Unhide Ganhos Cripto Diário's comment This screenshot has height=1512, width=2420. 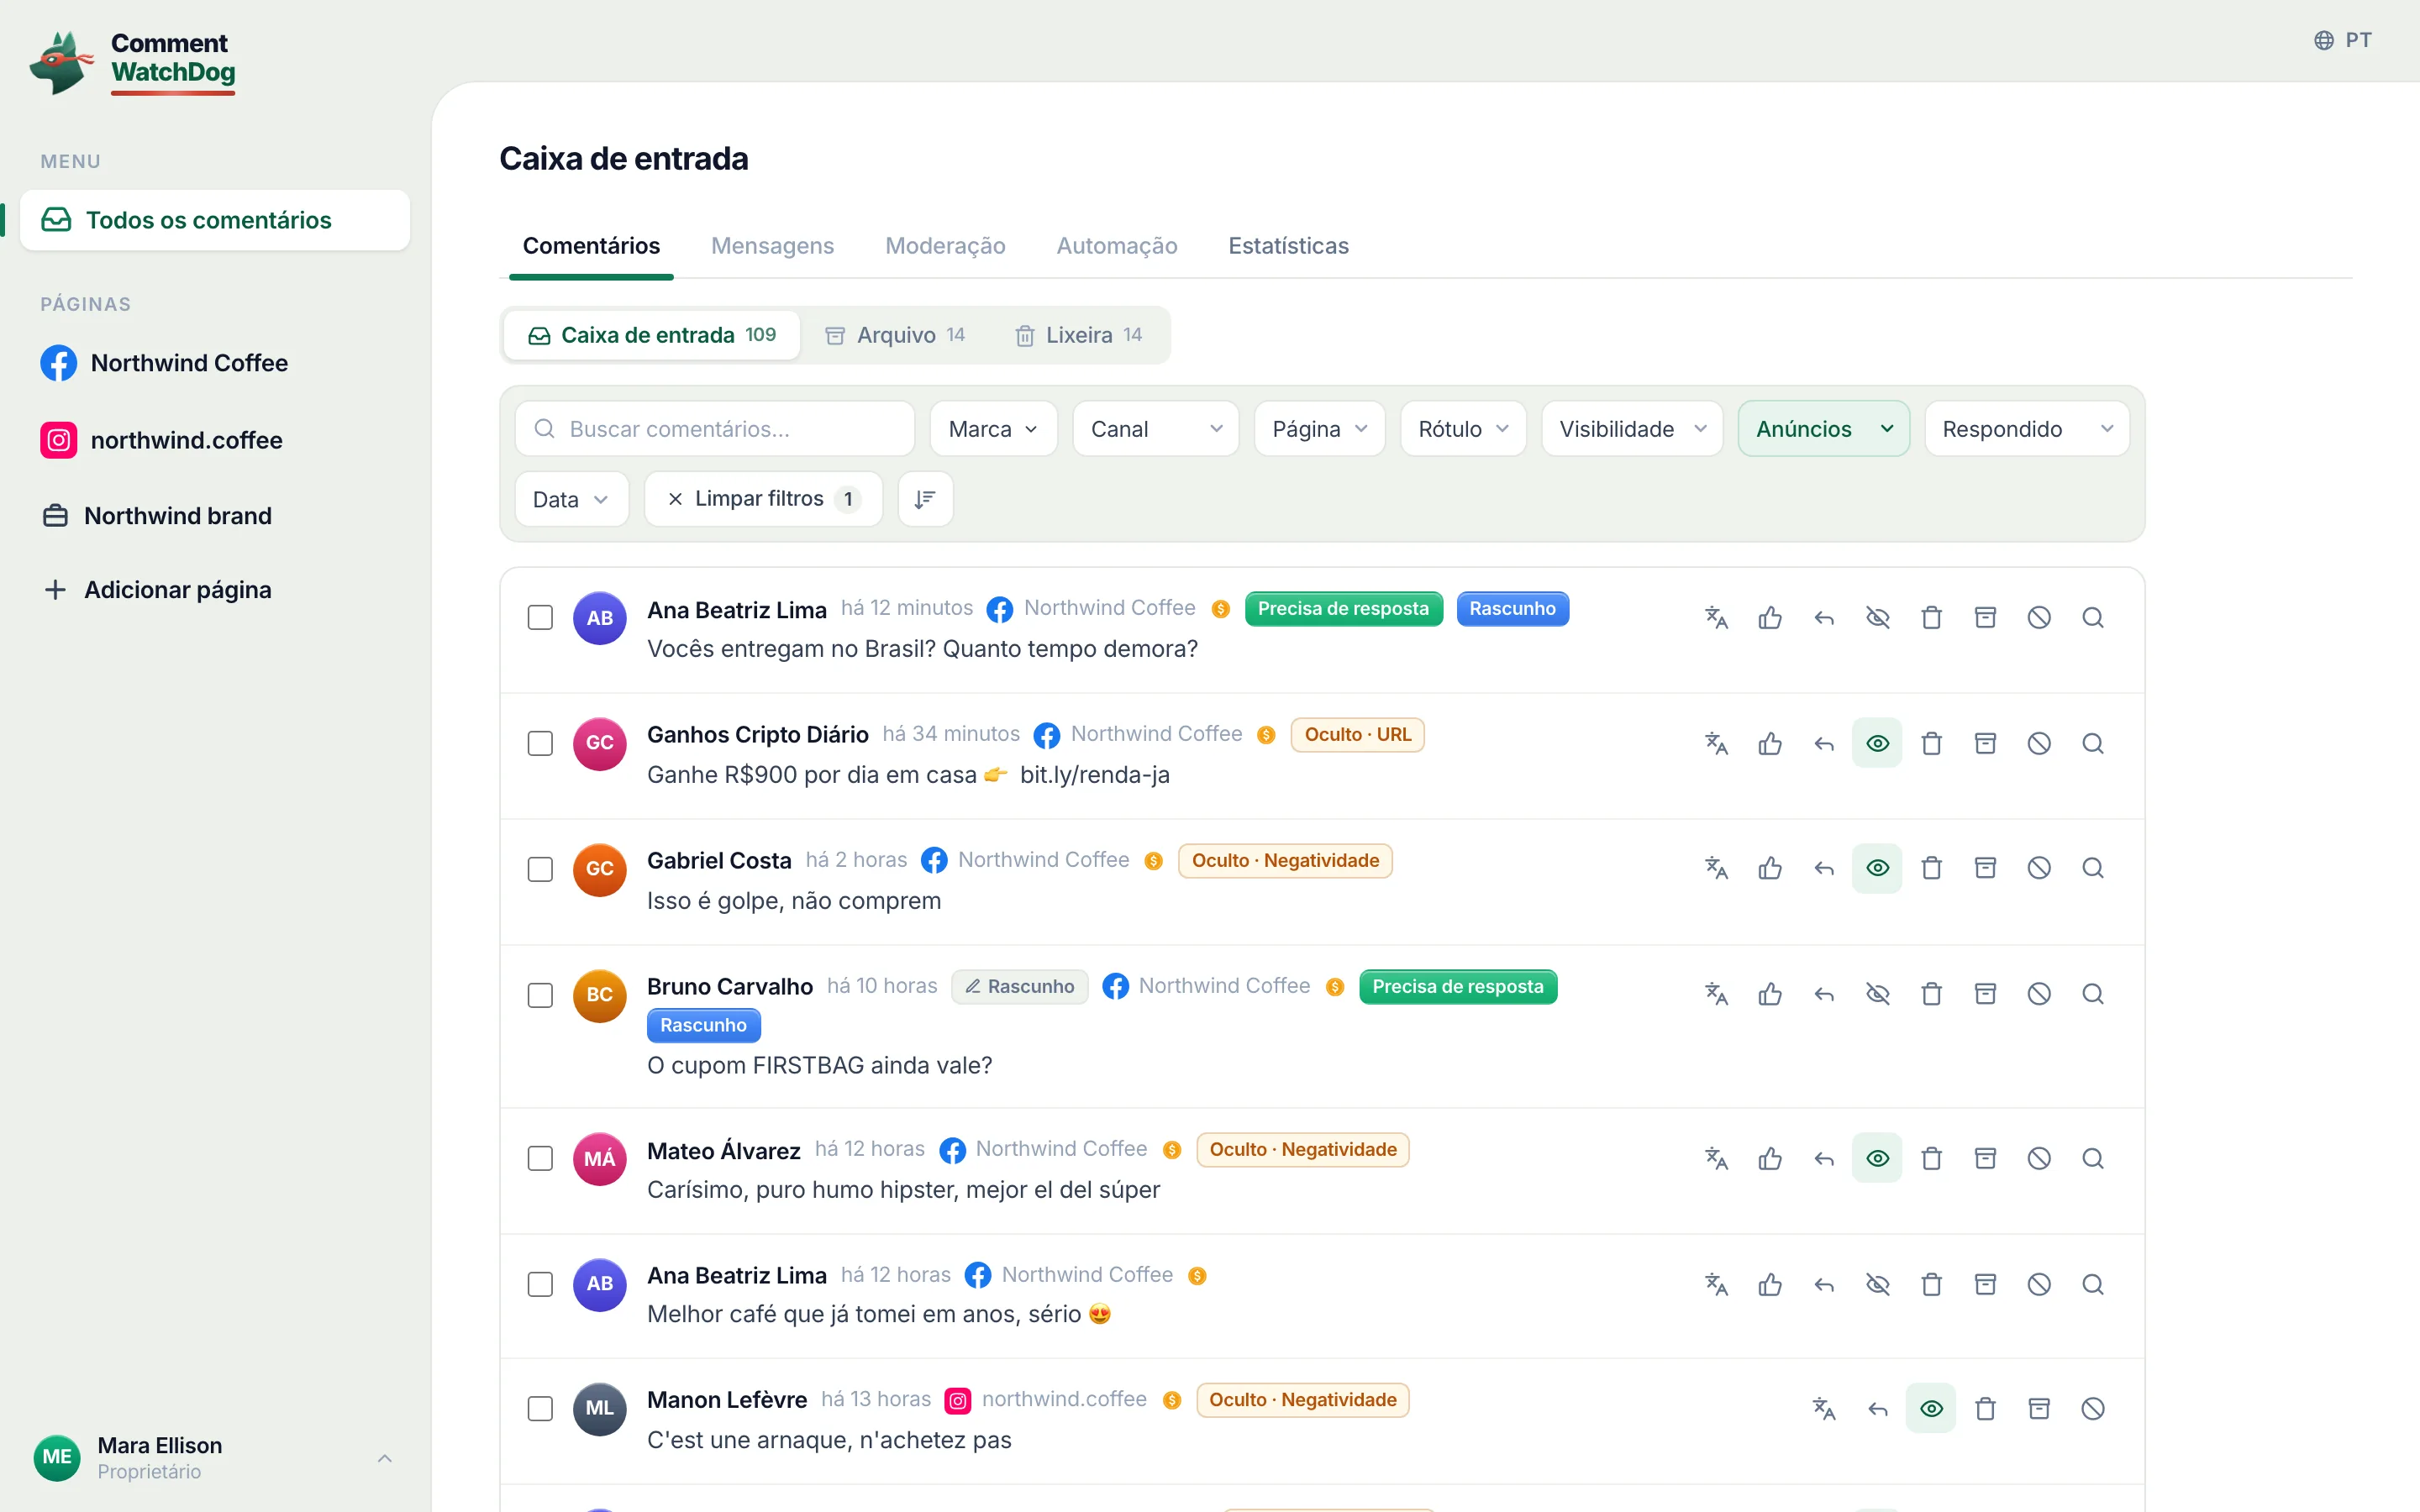pyautogui.click(x=1878, y=743)
